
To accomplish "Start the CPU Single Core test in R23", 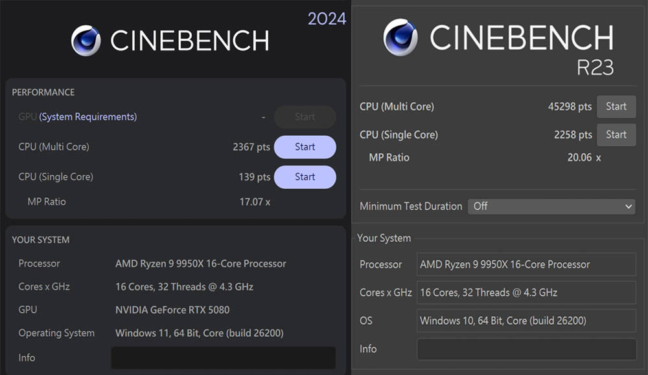I will click(x=616, y=134).
